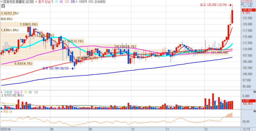Click the volume 단순 5 moving average label
The height and width of the screenshot is (131, 256).
18,92
